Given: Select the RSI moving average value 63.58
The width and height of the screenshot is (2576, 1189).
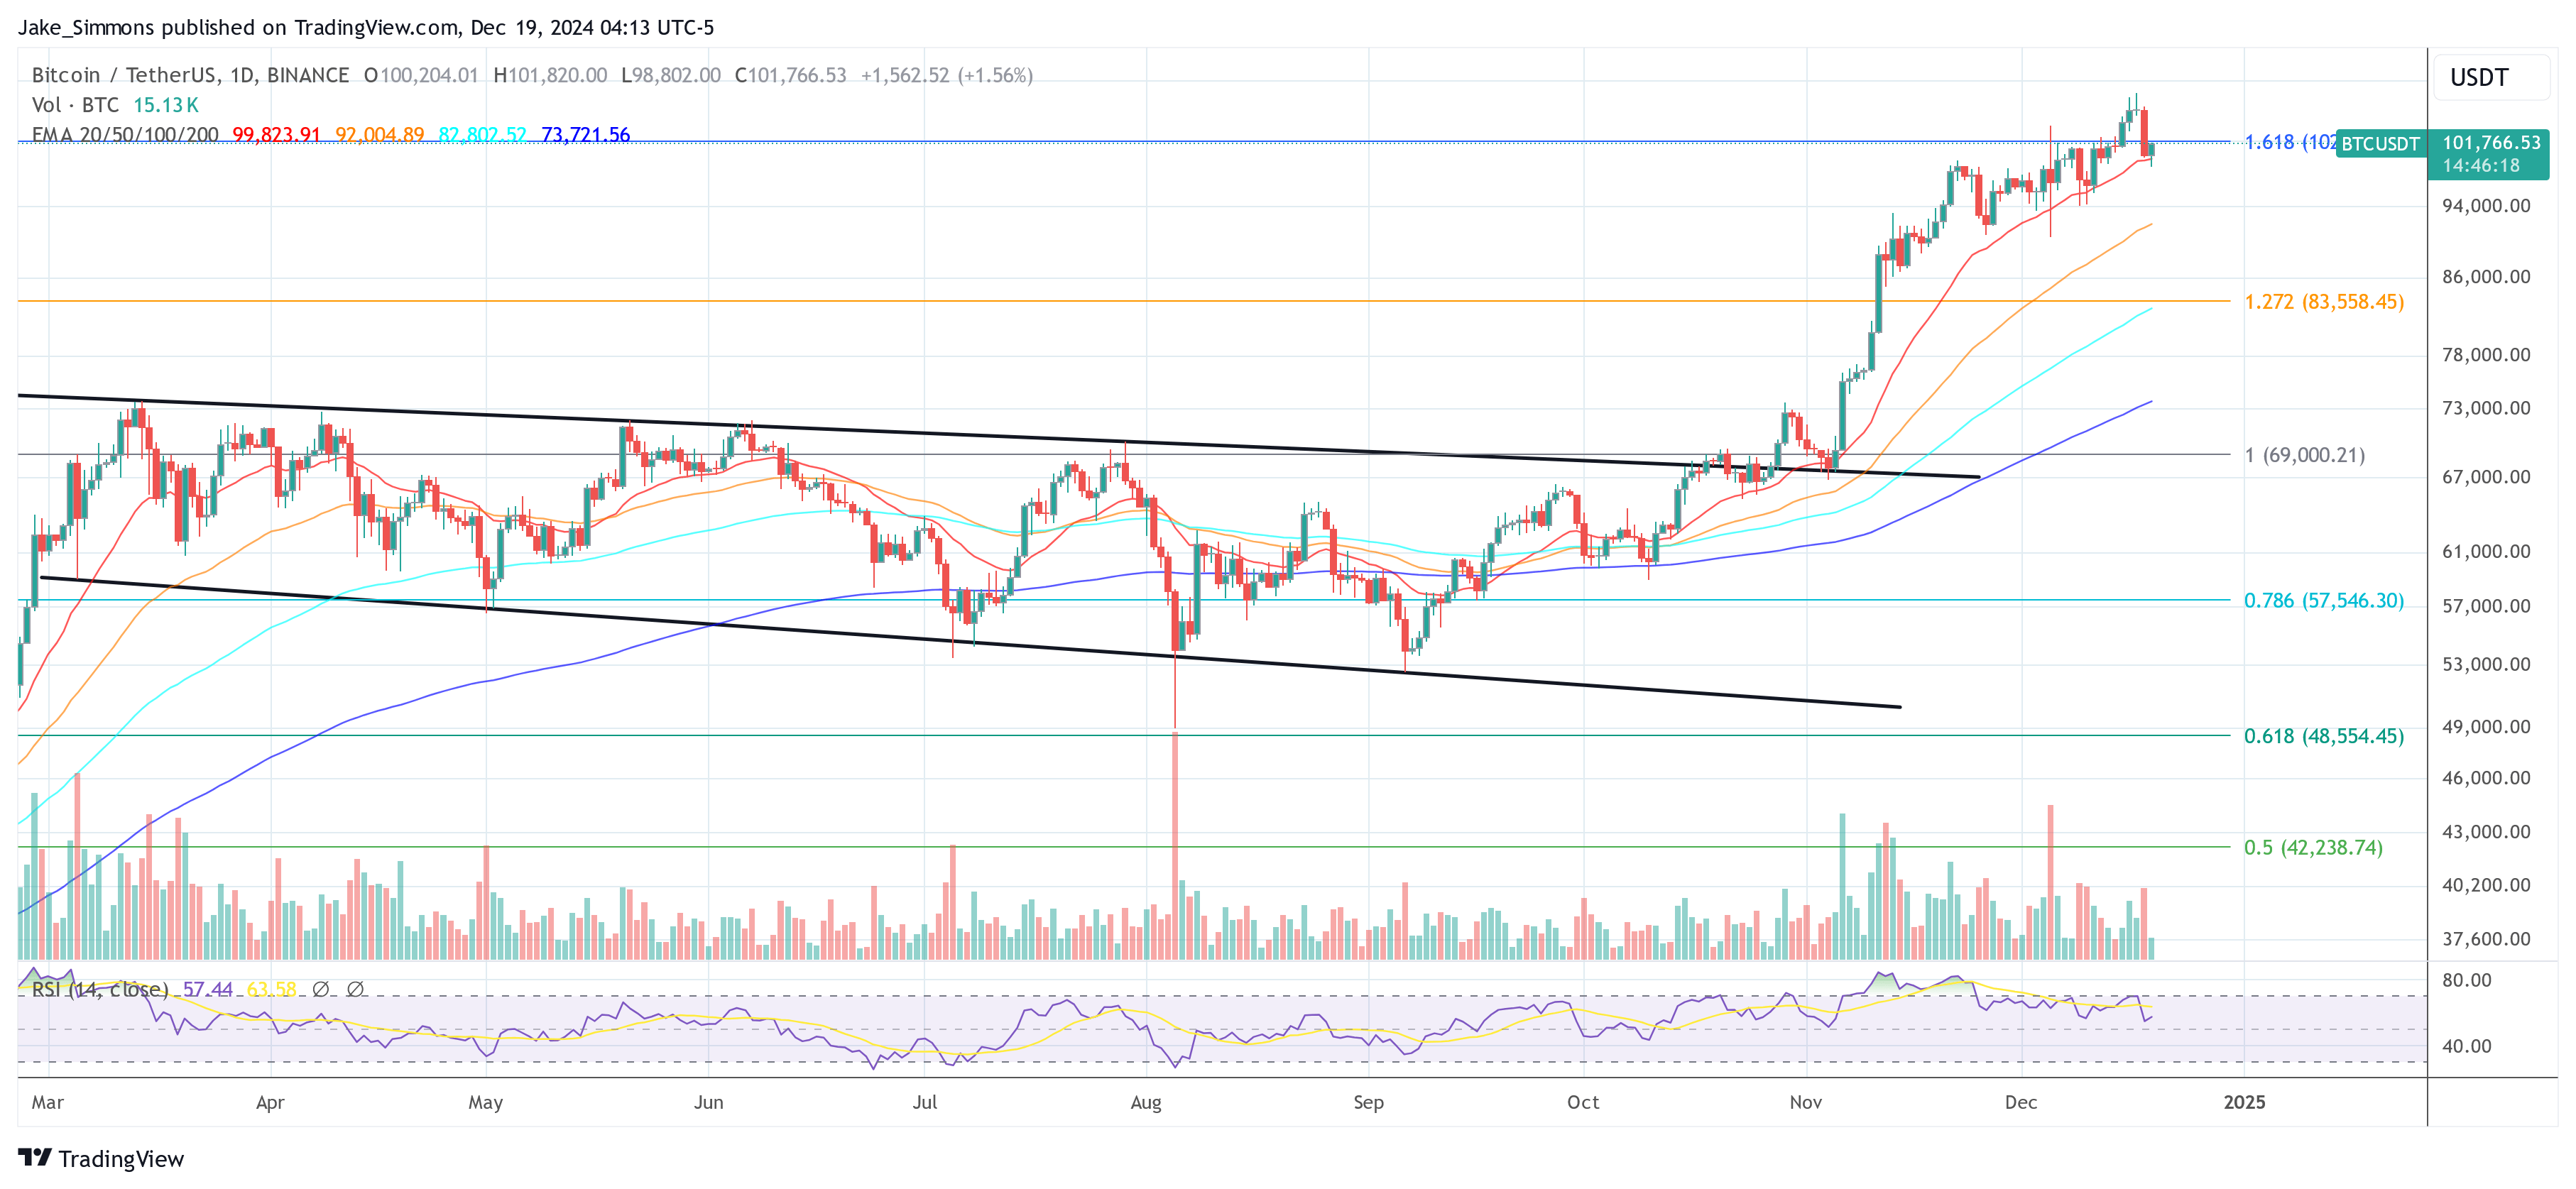Looking at the screenshot, I should (272, 989).
